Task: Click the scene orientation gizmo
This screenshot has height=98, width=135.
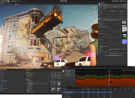Action: (x=94, y=9)
